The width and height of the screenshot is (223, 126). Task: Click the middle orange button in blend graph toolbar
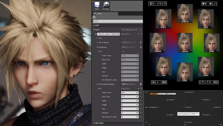[x=153, y=94]
